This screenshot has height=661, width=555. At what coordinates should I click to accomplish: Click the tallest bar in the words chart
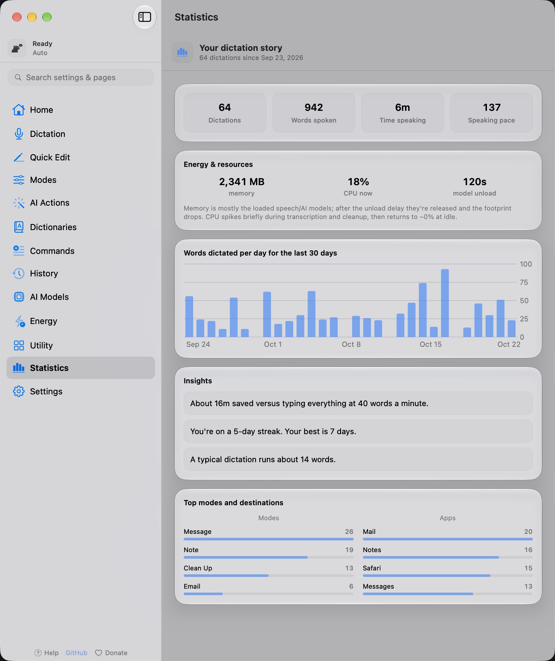click(445, 303)
